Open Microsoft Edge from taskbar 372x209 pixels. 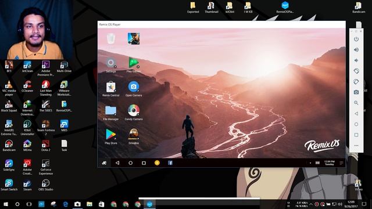(66, 204)
